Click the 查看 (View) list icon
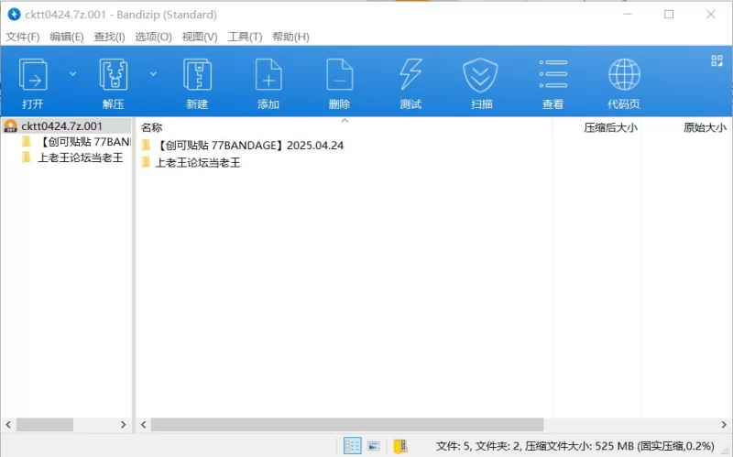 pyautogui.click(x=553, y=74)
